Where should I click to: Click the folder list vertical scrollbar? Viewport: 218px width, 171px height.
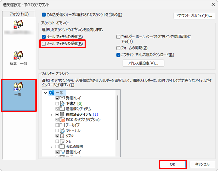pos(118,118)
